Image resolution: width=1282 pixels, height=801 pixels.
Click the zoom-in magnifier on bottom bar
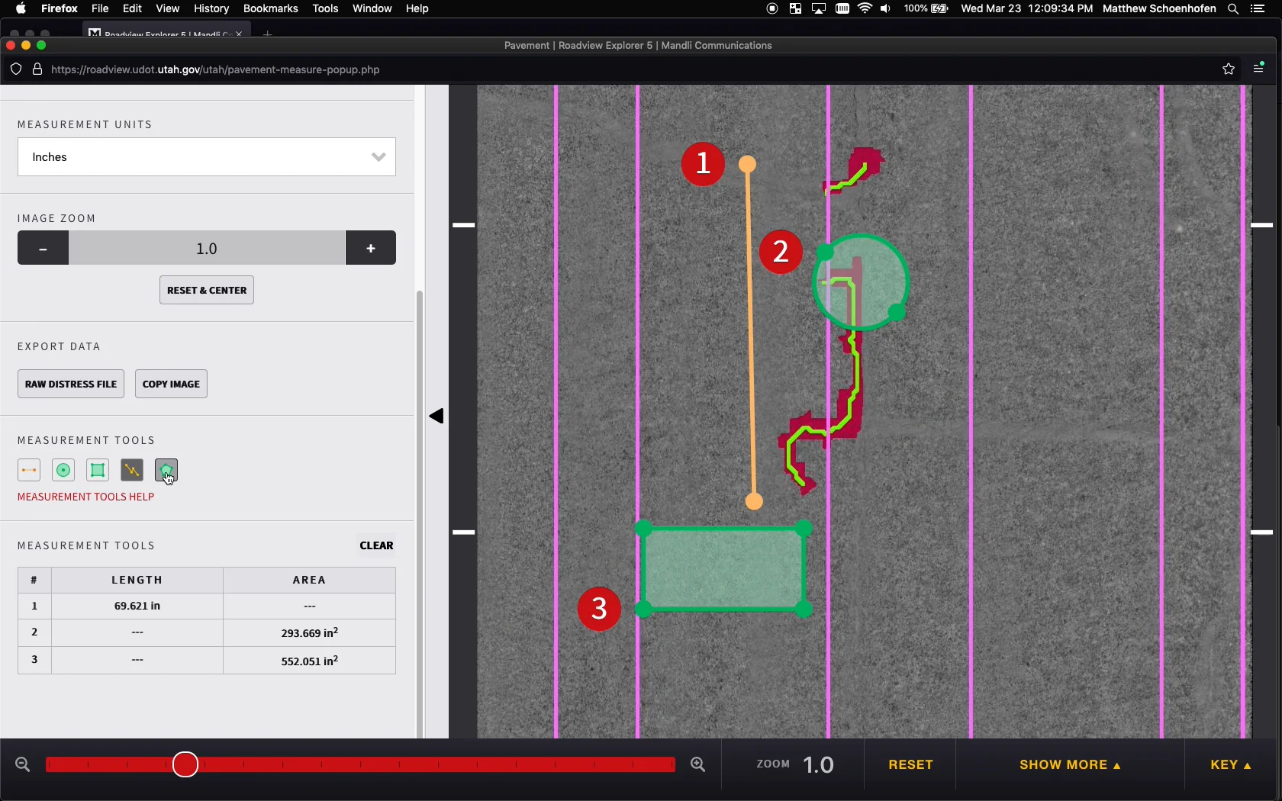(x=697, y=764)
